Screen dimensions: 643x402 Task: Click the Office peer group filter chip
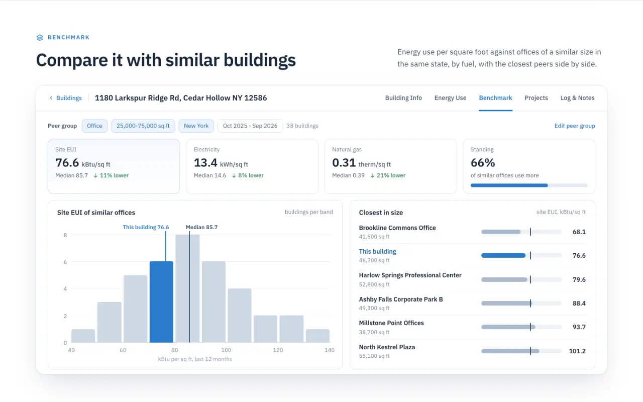pos(94,126)
